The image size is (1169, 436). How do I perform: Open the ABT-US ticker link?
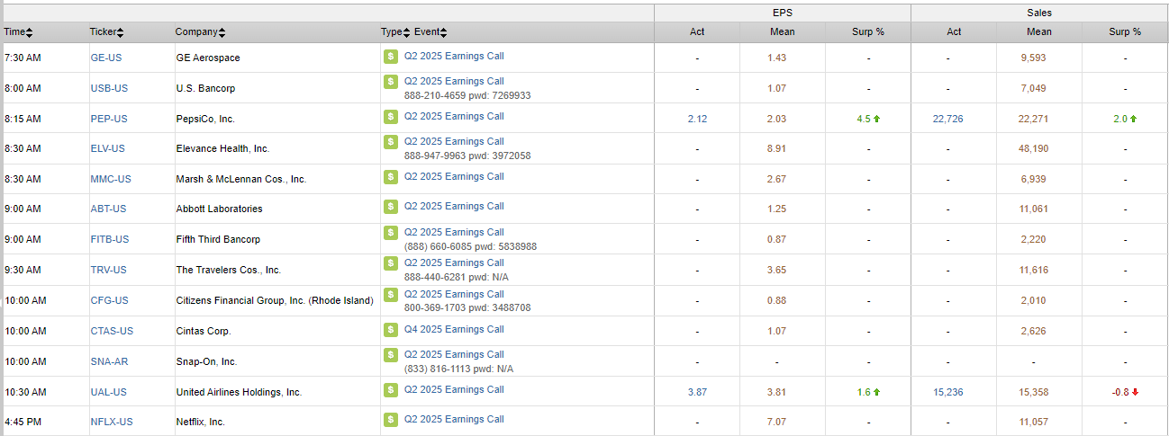tap(109, 209)
